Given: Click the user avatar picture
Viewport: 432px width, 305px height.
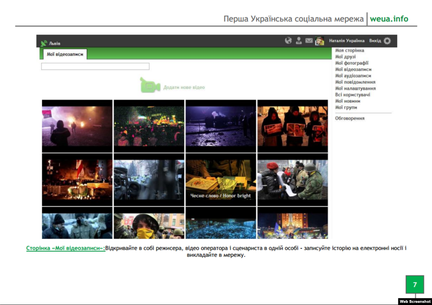Looking at the screenshot, I should click(x=319, y=41).
